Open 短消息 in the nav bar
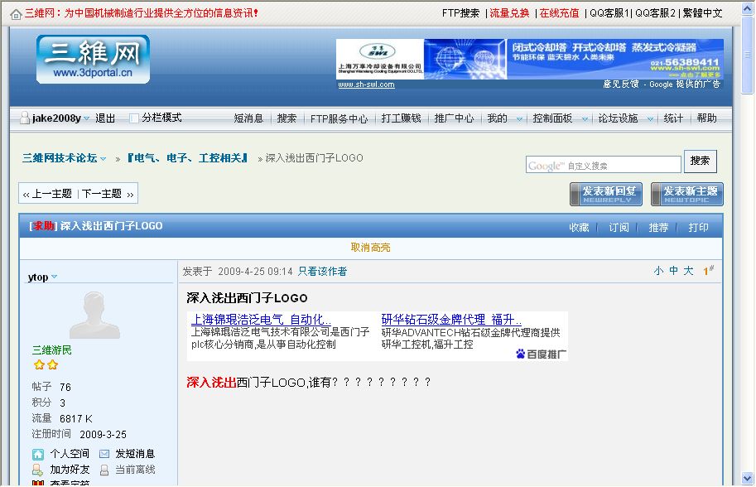 [248, 118]
